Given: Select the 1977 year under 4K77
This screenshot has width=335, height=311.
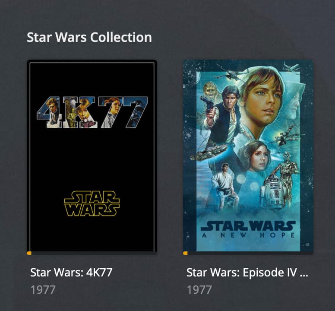Looking at the screenshot, I should pyautogui.click(x=43, y=290).
